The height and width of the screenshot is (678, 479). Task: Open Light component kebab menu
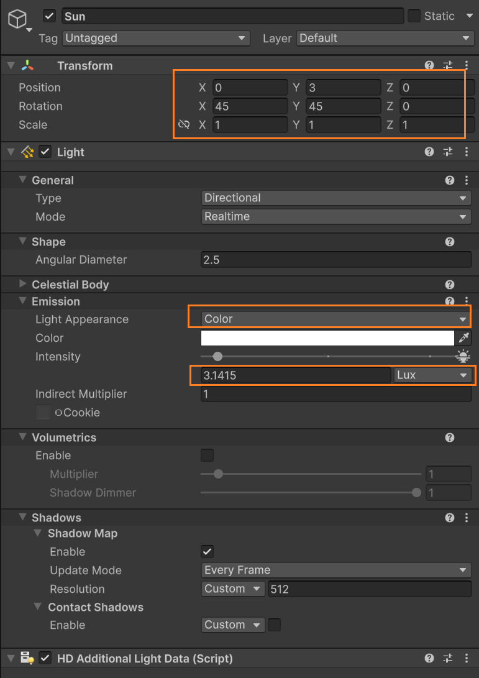[467, 152]
